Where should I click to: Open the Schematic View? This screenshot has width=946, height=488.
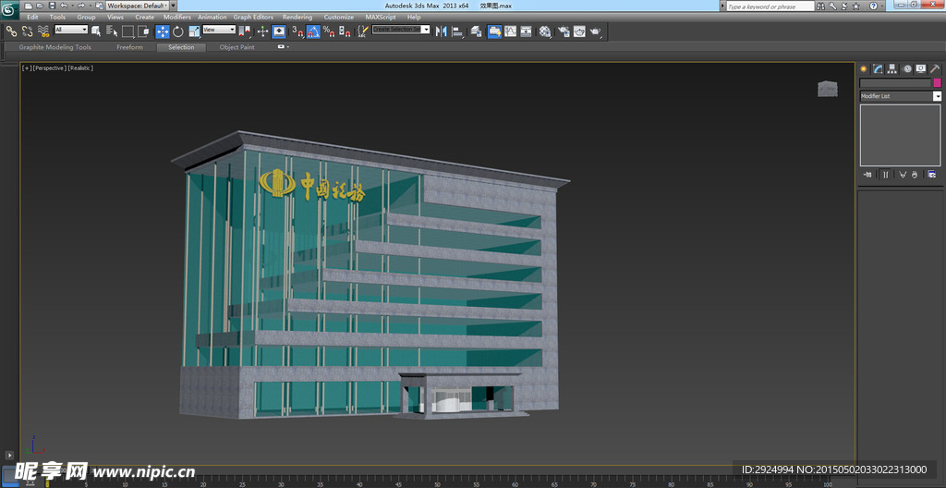click(526, 31)
